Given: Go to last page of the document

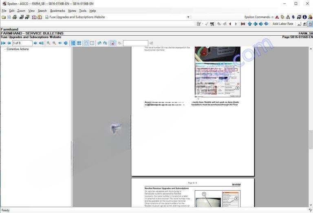Looking at the screenshot, I should 41,43.
